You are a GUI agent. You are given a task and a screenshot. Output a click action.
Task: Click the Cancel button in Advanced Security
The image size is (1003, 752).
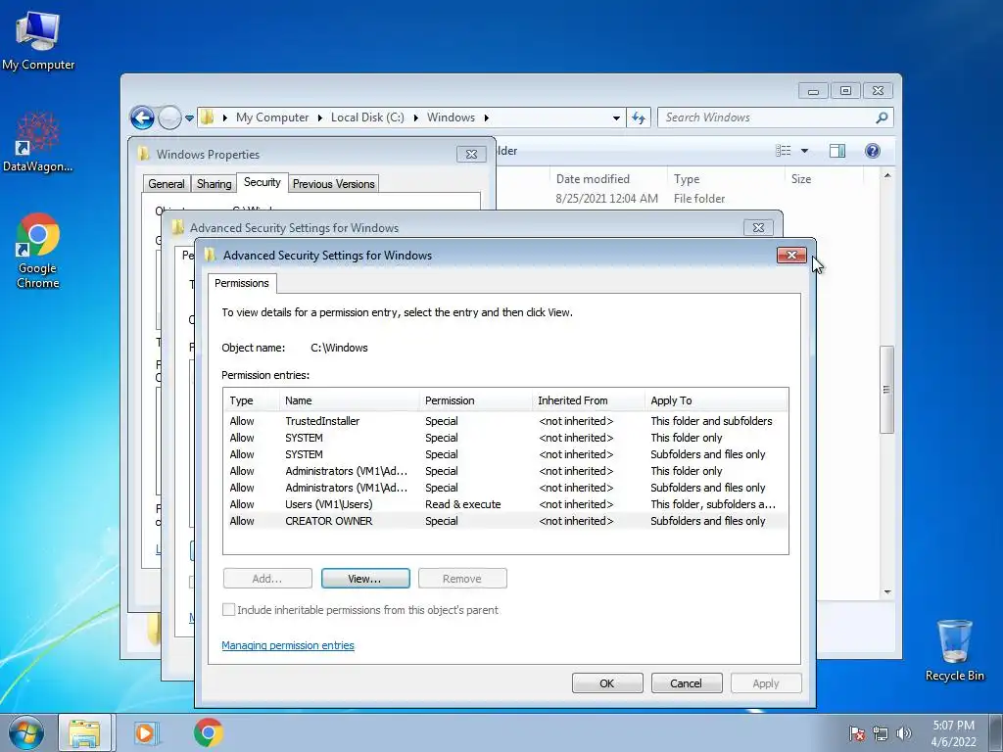[x=687, y=683]
